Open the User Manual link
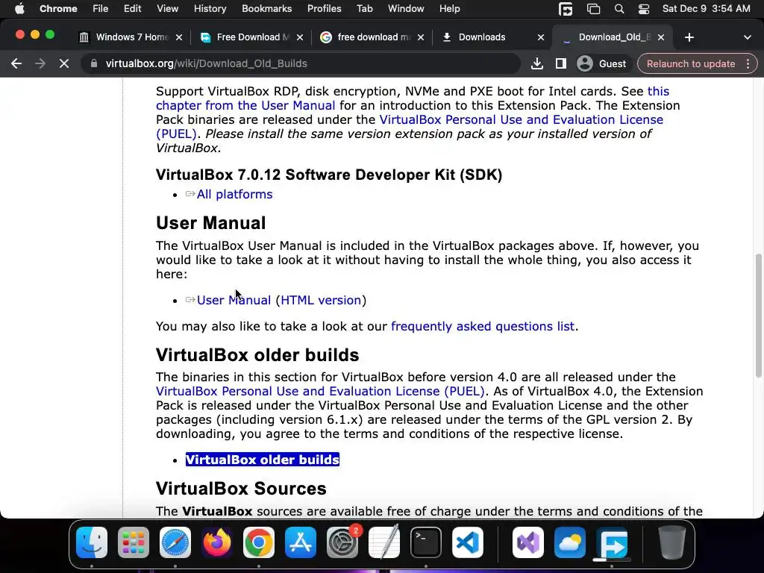 pos(234,300)
